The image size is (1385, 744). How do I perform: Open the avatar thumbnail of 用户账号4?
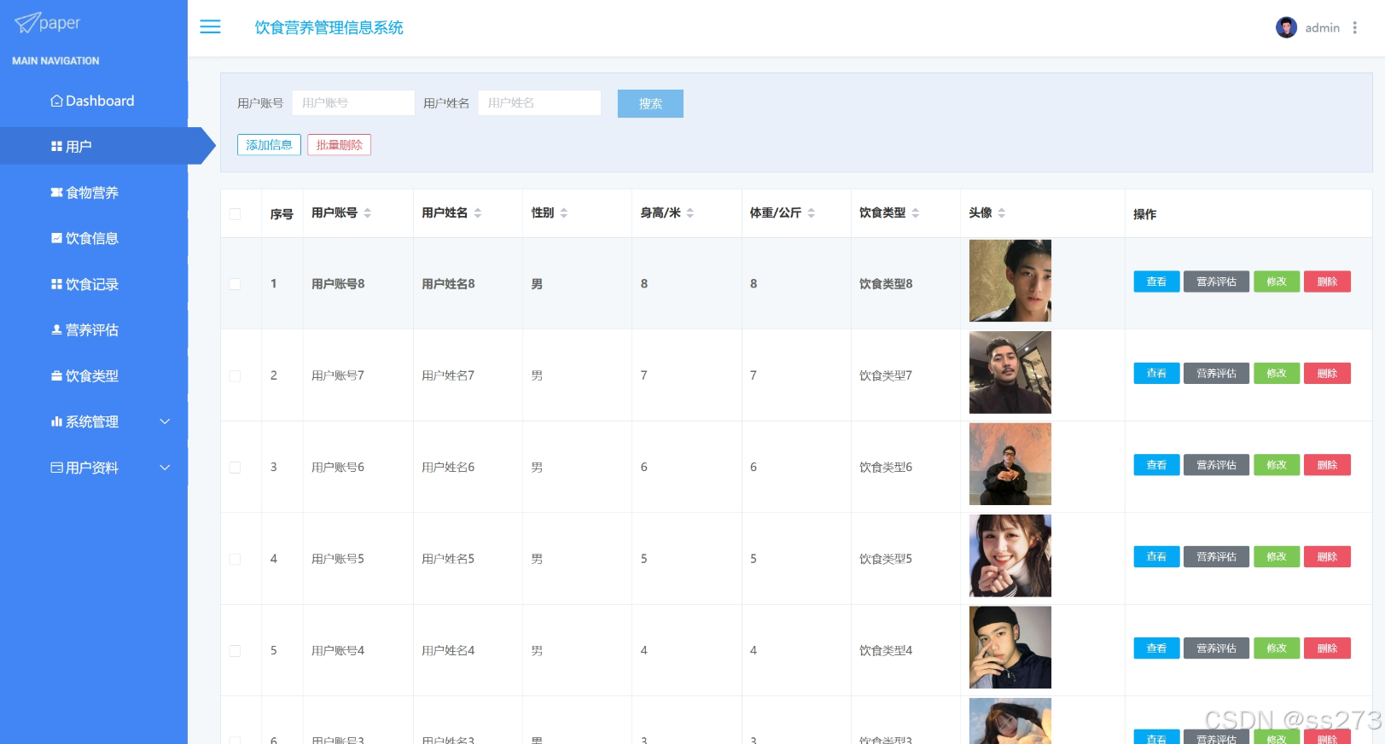[1010, 648]
